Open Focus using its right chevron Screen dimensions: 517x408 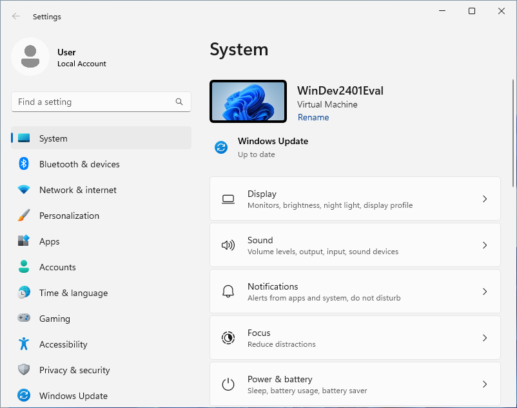(485, 338)
